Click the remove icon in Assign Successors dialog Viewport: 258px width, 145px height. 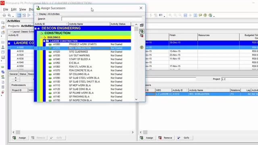(141, 36)
